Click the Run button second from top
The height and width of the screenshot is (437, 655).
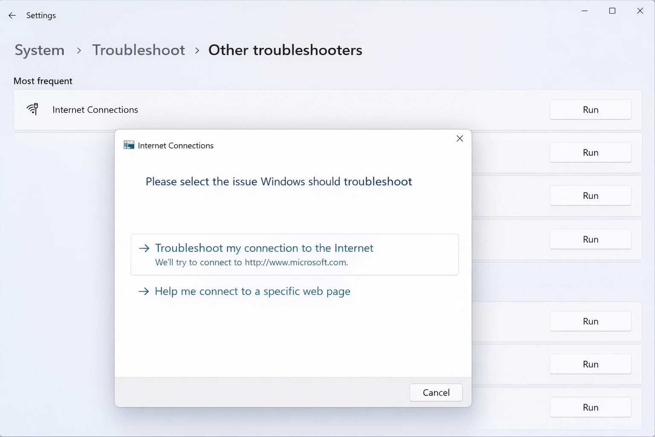coord(590,152)
